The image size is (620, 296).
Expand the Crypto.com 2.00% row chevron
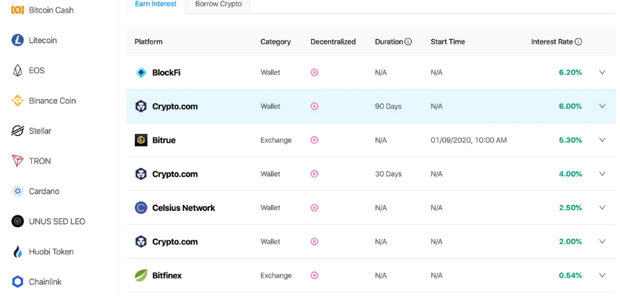pos(602,241)
